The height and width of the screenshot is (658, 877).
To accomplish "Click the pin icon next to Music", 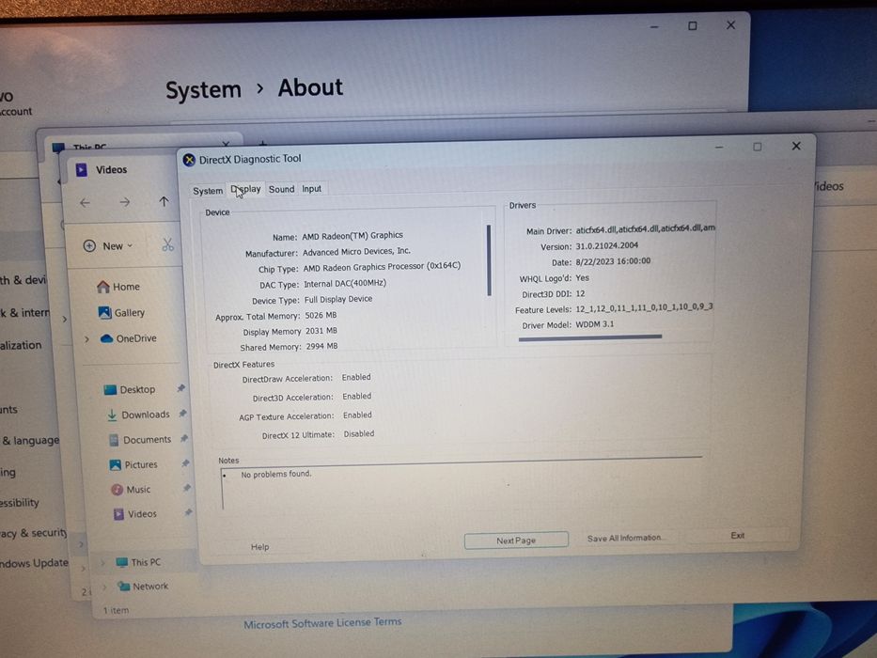I will pos(187,488).
